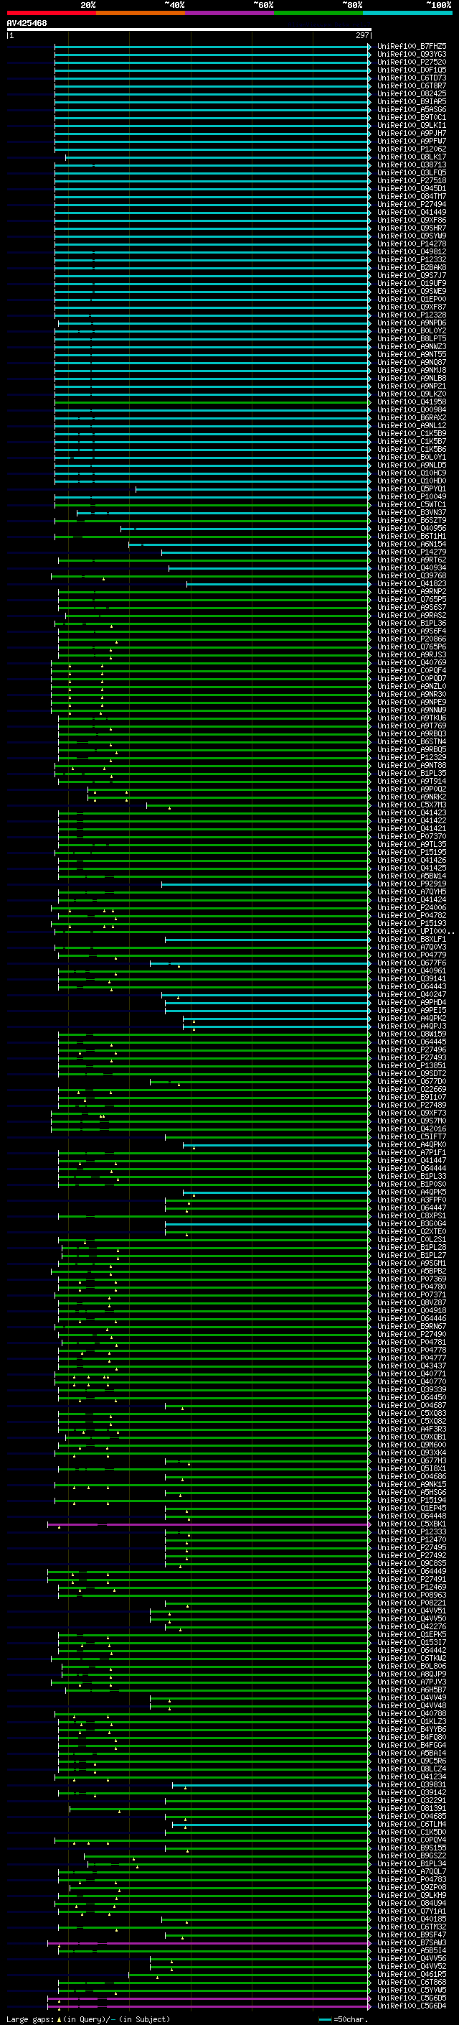Open hit UniRef100_B9IAR5

pyautogui.click(x=411, y=101)
